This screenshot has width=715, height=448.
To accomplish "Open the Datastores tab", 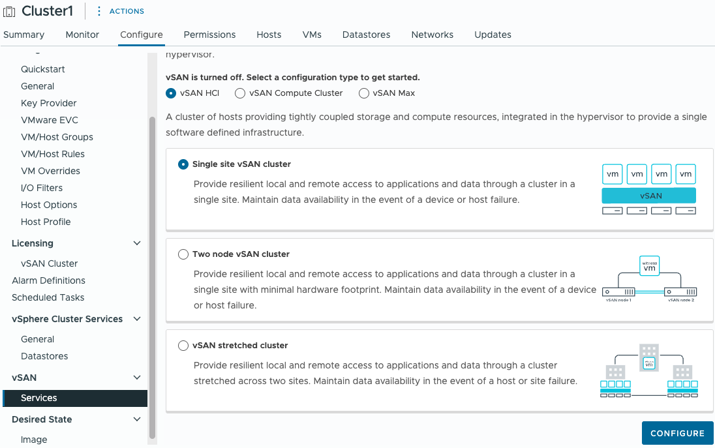I will (366, 35).
